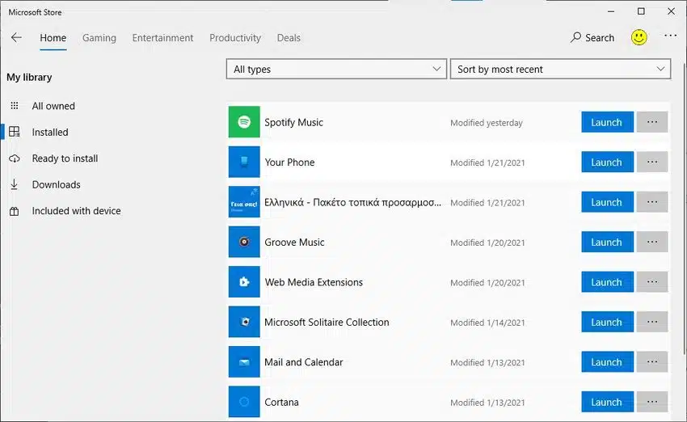Launch Mail and Calendar
Viewport: 687px width, 422px height.
[607, 361]
